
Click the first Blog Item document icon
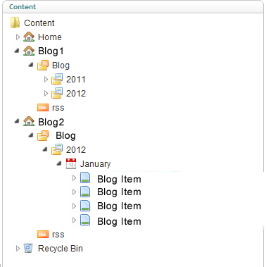tap(85, 178)
